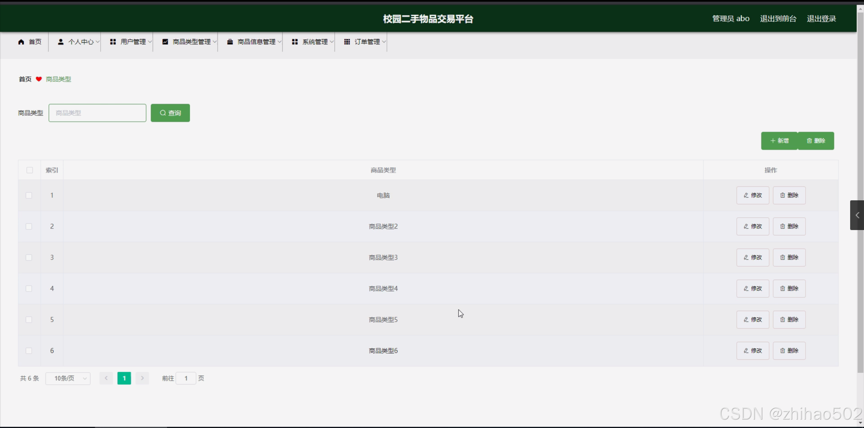Click the side panel collapse arrow

[x=857, y=215]
